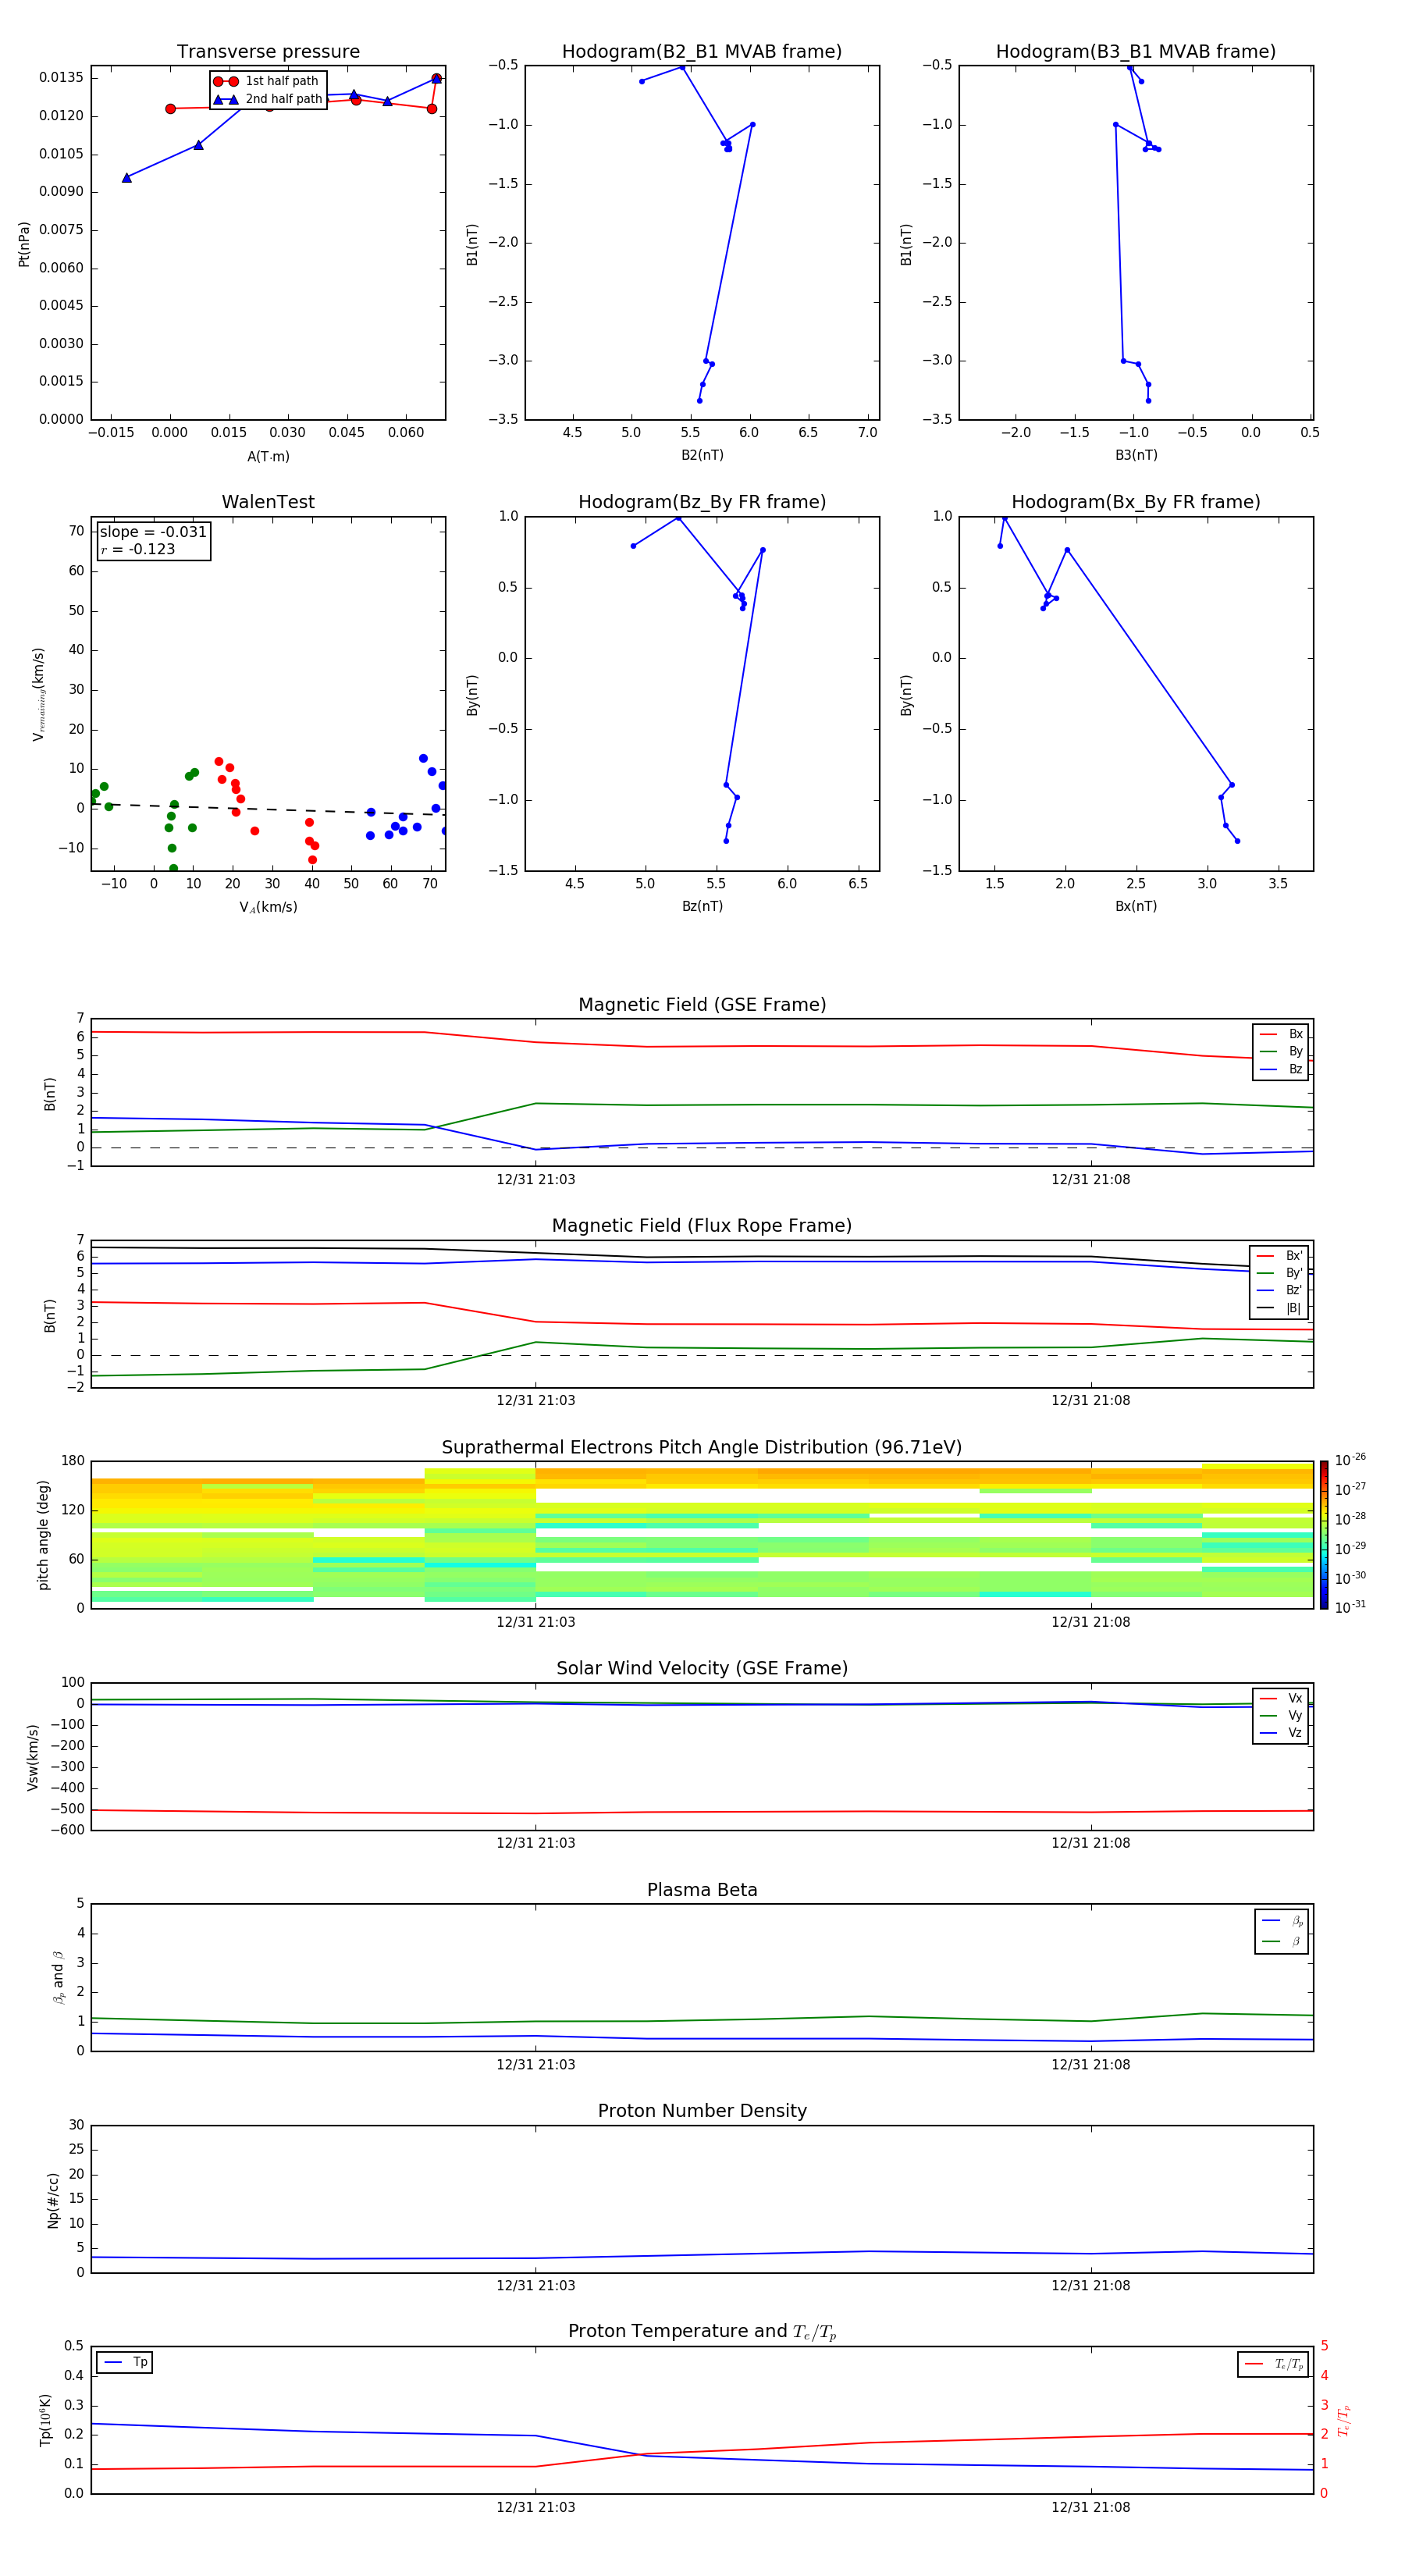Select the 'Hodogram(Bx_By FR frame)' title
Viewport: 1405px width, 2576px height.
(1136, 502)
